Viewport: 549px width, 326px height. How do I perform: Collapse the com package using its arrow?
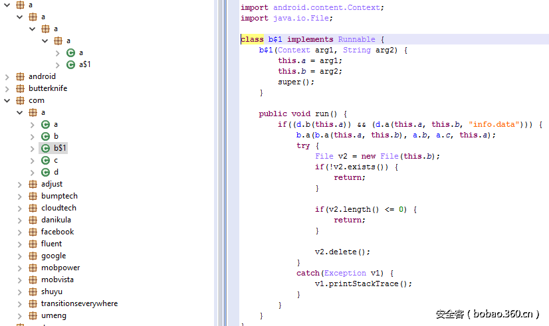coord(8,100)
